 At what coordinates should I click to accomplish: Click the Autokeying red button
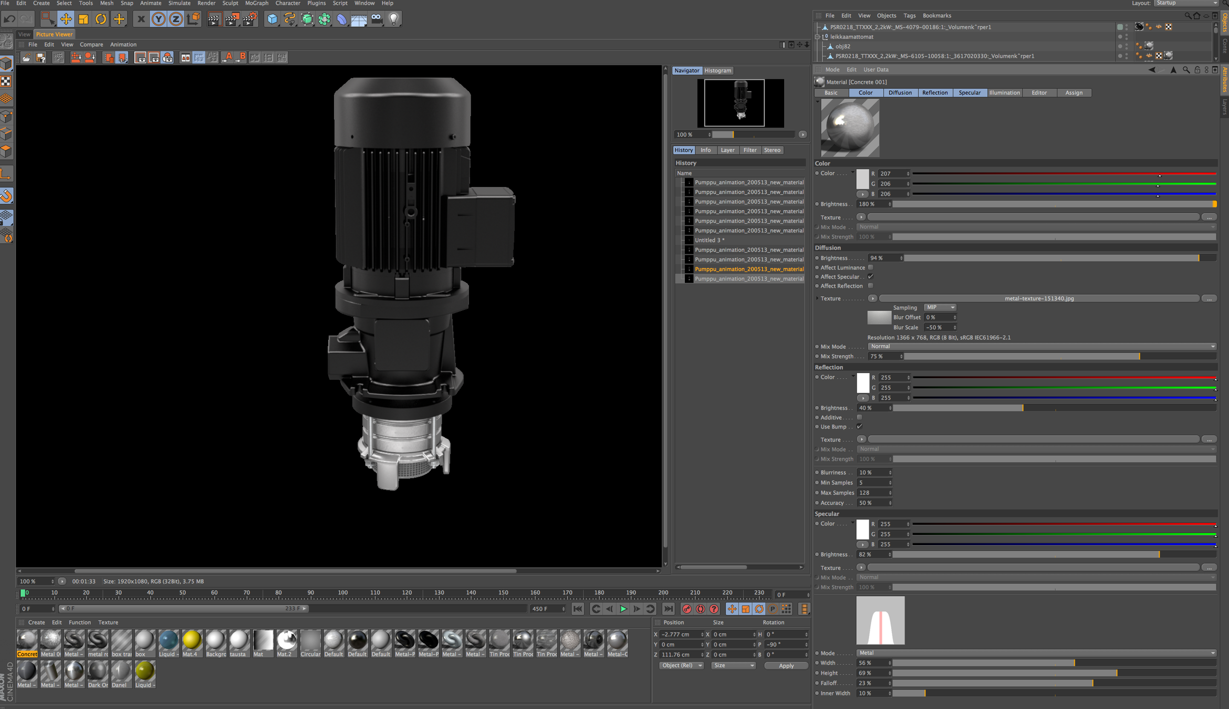700,609
